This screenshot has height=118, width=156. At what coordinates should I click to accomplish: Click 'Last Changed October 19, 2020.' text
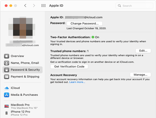pos(86,28)
